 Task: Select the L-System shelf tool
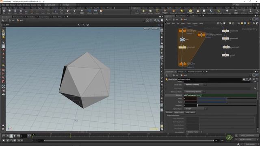tap(89, 11)
